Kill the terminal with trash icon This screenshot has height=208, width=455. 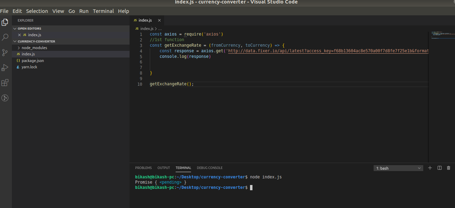[x=448, y=168]
